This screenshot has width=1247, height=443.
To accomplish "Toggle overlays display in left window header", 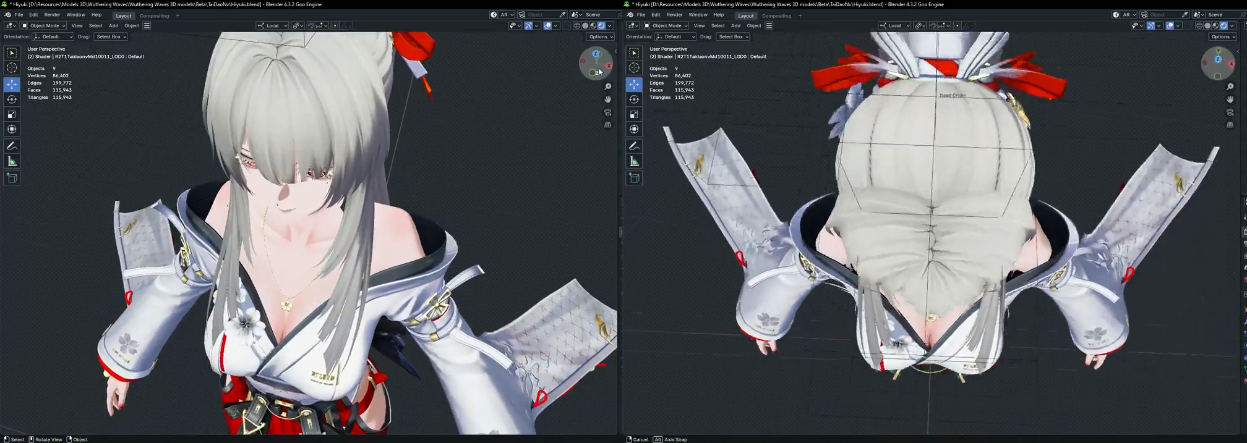I will 547,26.
